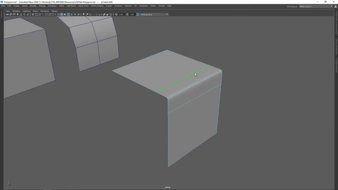Click the Gamma value field
The image size is (338, 190).
pos(132,14)
